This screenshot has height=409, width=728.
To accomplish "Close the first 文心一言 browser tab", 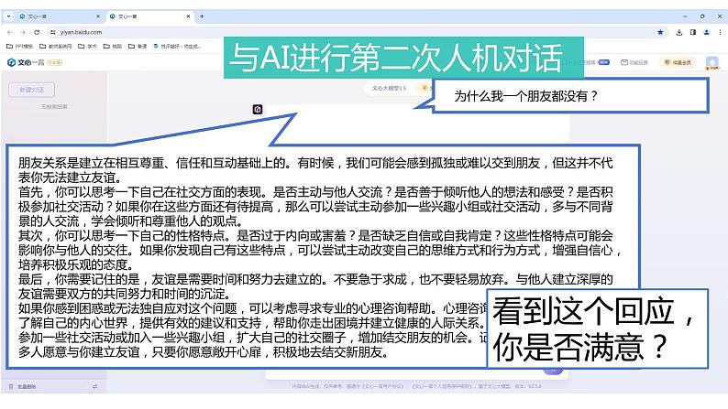I will (x=98, y=16).
